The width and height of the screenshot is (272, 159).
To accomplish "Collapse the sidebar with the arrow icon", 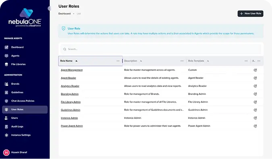I will tap(50, 8).
